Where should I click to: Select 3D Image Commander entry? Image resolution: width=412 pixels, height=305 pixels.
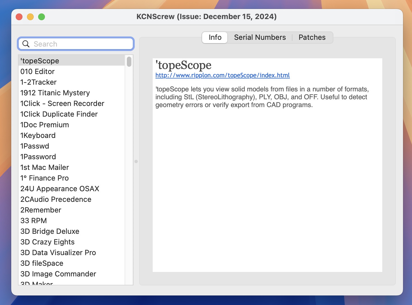72,274
